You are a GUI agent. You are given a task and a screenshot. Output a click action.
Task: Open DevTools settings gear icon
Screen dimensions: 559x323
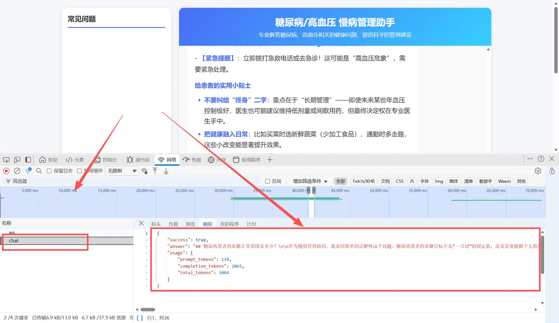(538, 170)
